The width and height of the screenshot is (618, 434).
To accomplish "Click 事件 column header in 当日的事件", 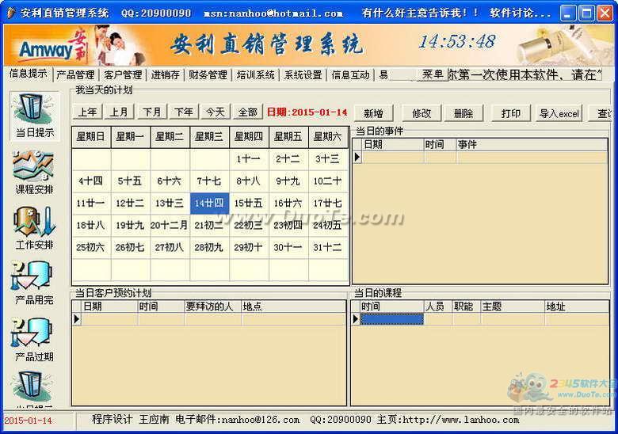I will click(532, 145).
